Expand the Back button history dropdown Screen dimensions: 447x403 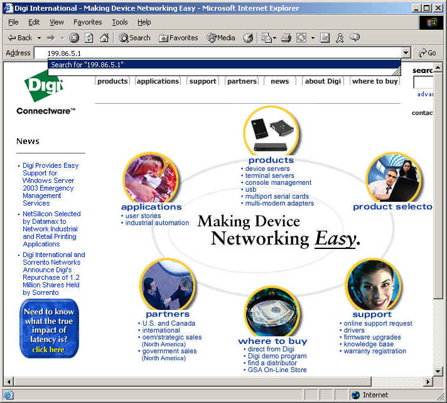click(39, 38)
